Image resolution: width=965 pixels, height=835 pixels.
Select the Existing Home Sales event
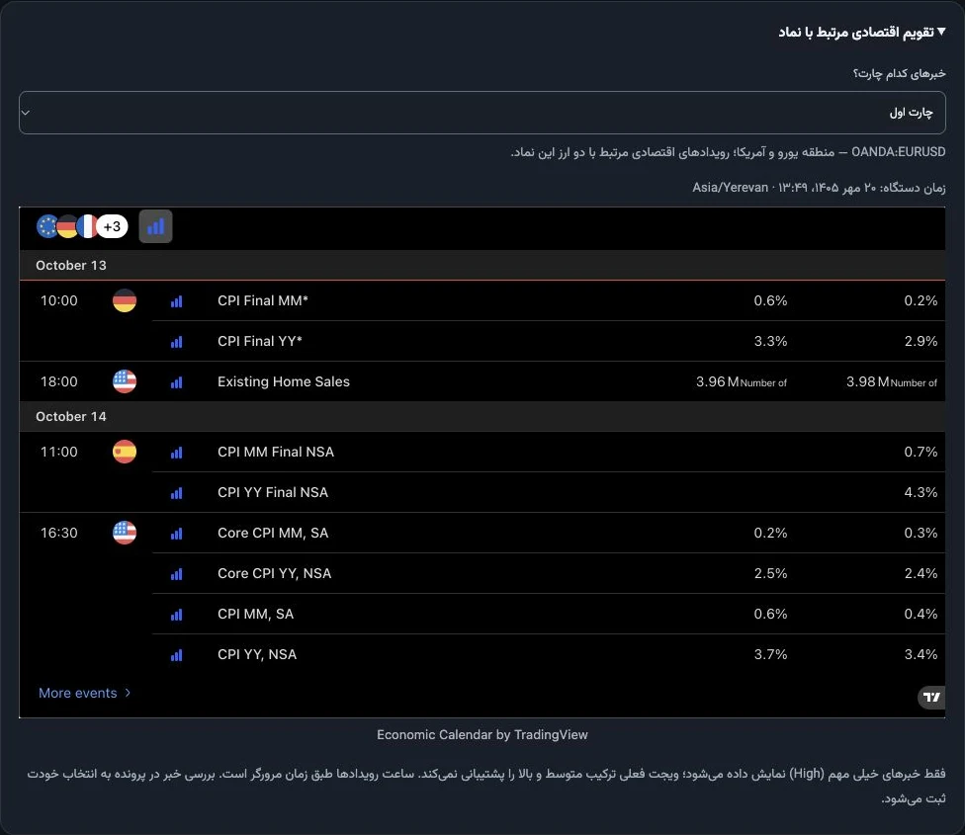pos(283,381)
